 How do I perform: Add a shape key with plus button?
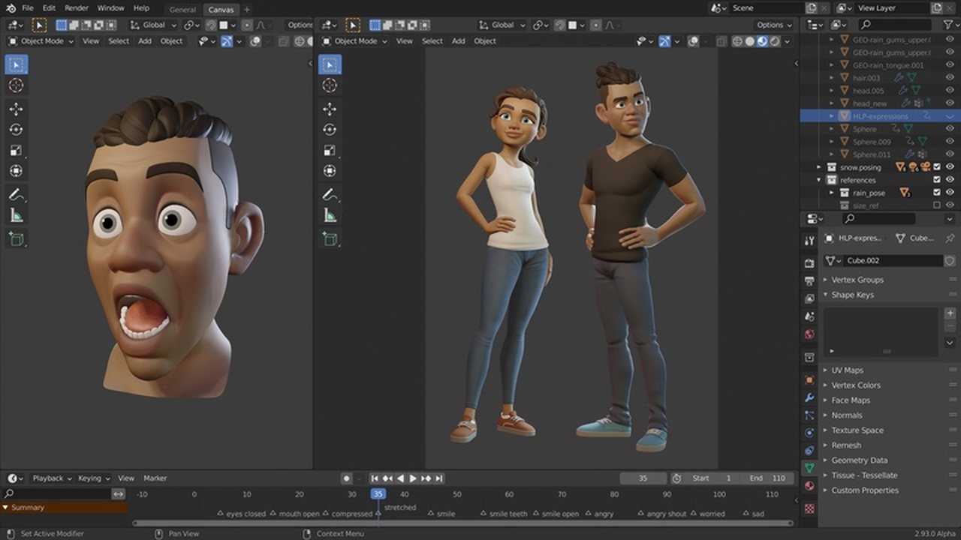click(x=950, y=313)
